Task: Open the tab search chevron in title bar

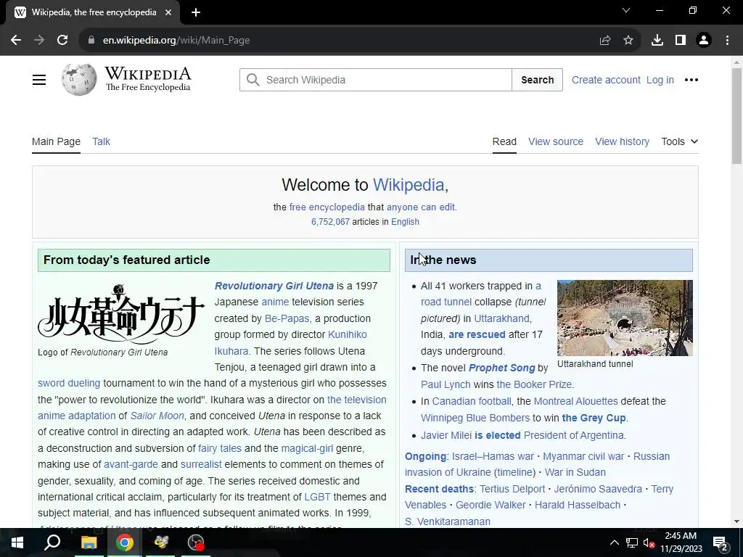Action: point(626,10)
